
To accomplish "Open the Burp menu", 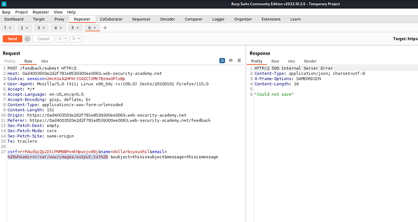I will point(6,12).
